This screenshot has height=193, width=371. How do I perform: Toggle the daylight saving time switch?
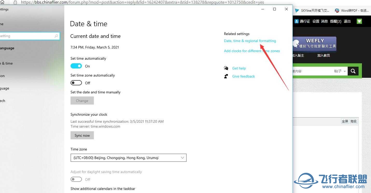pyautogui.click(x=76, y=180)
